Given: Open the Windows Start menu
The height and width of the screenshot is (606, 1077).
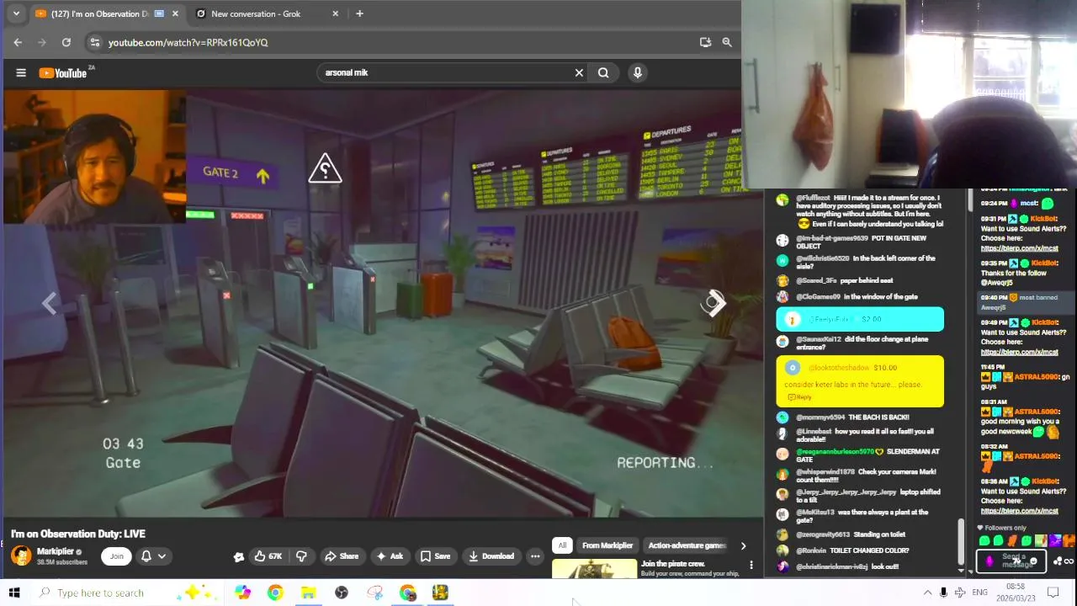Looking at the screenshot, I should point(14,593).
